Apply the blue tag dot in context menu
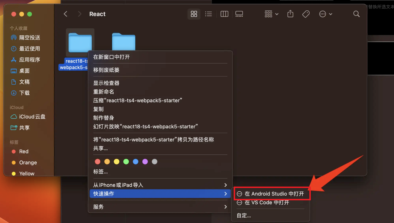This screenshot has height=223, width=394. click(136, 162)
